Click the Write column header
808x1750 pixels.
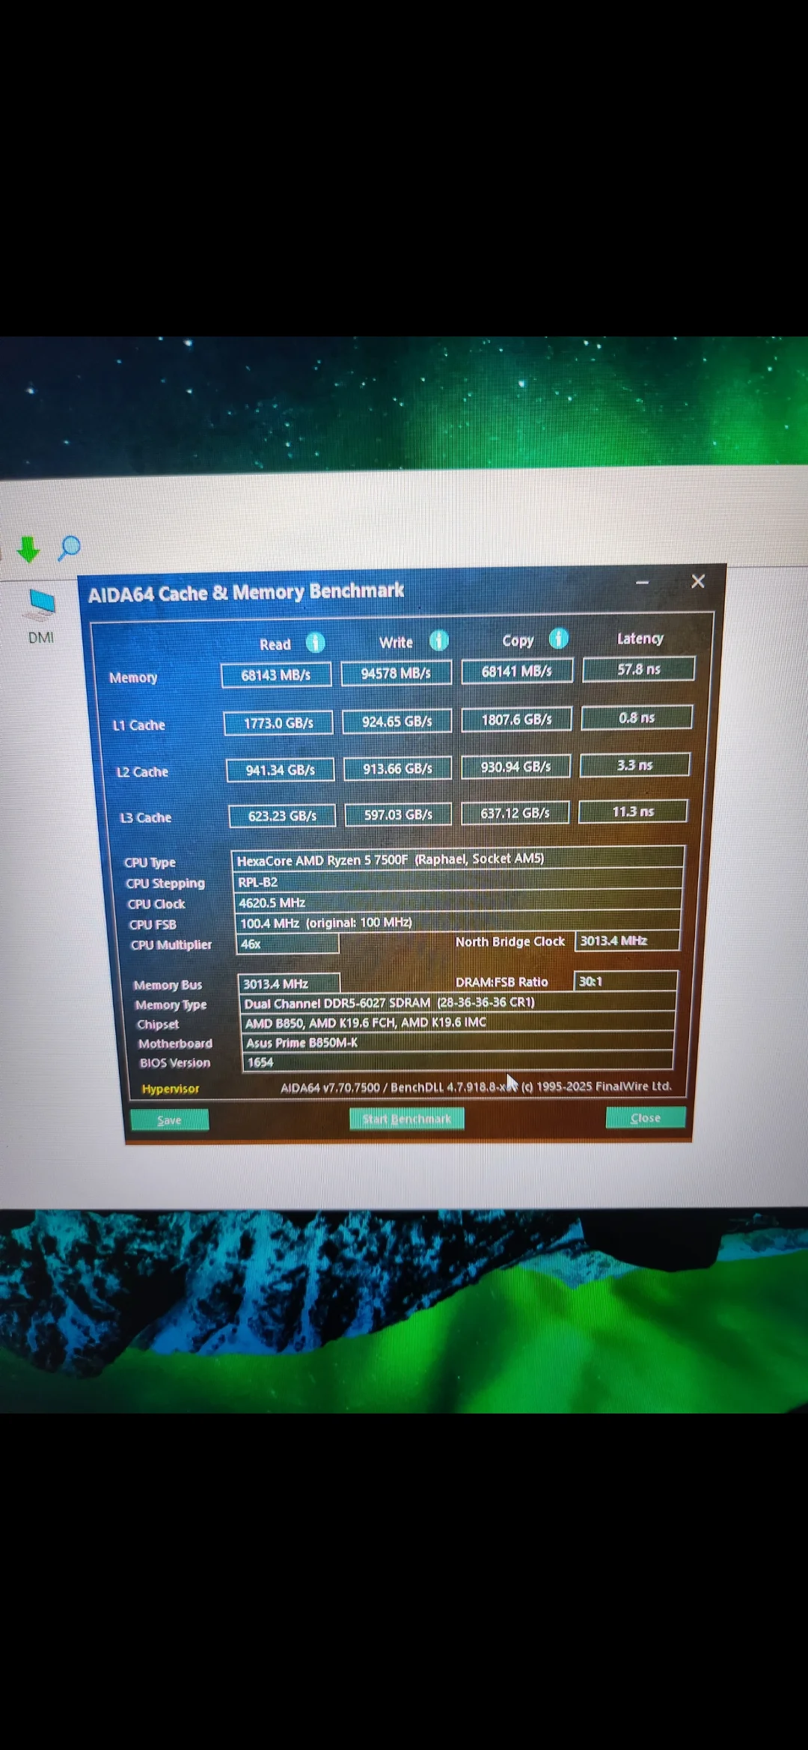click(396, 642)
